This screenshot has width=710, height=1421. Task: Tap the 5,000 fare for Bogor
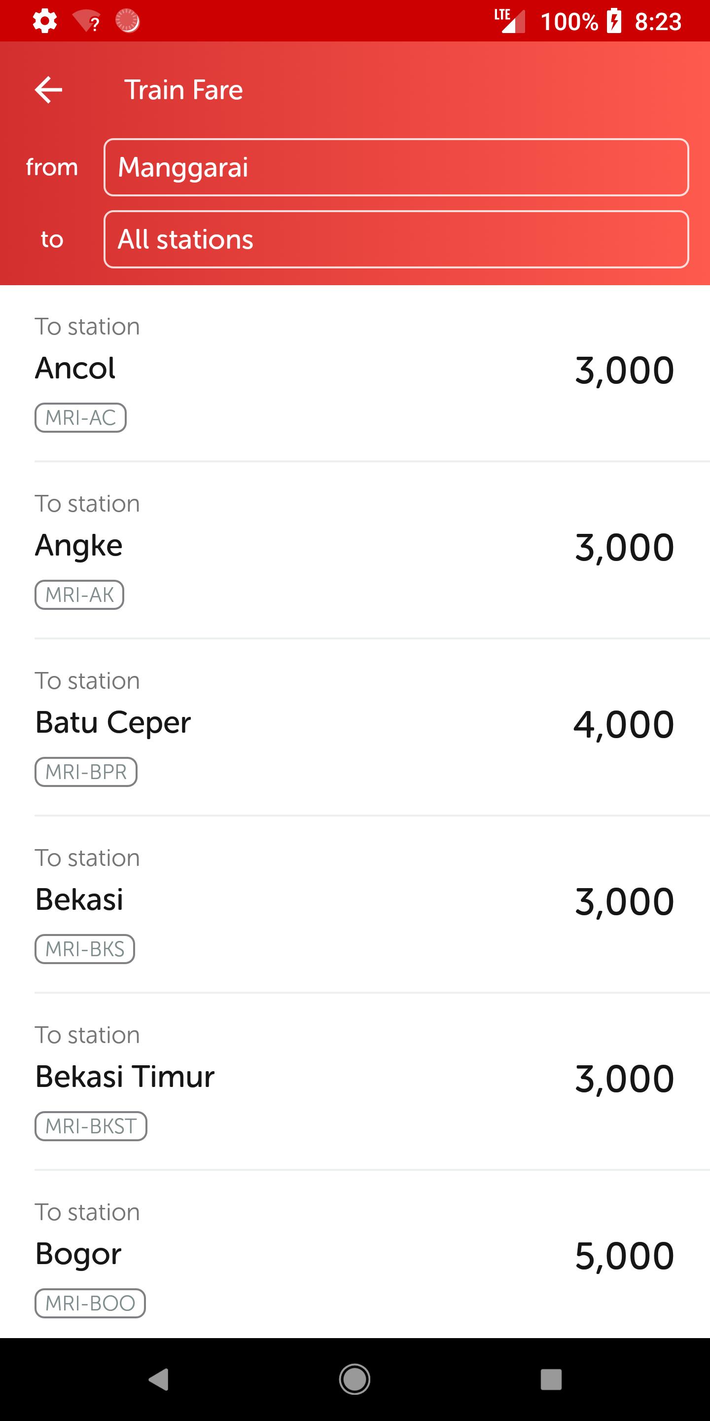click(624, 1256)
